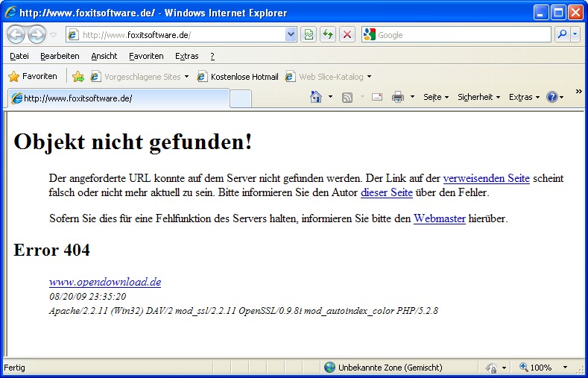Open the Datei menu
This screenshot has width=588, height=378.
point(19,56)
